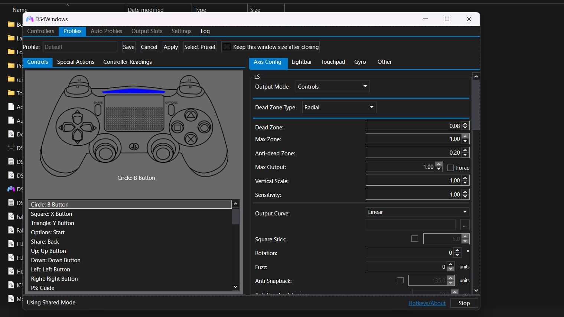
Task: Decrease the Sensitivity value
Action: (465, 197)
